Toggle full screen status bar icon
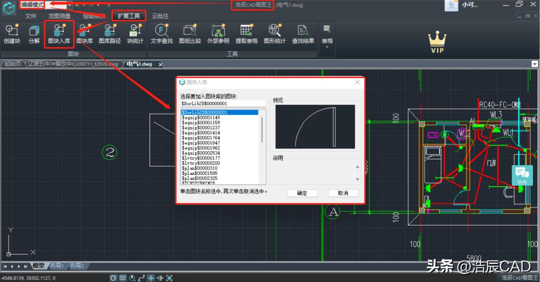Viewport: 540px width, 282px height. [x=169, y=278]
